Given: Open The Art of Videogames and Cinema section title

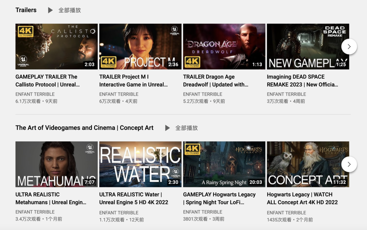Looking at the screenshot, I should 85,128.
